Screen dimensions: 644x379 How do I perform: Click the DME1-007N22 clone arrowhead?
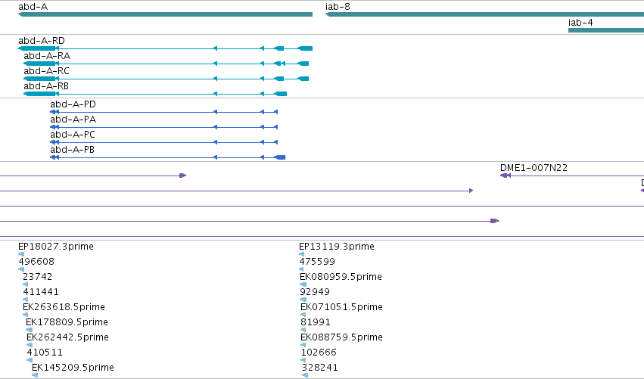tap(506, 176)
